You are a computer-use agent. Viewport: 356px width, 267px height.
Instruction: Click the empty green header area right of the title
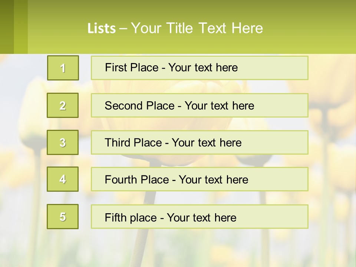pyautogui.click(x=311, y=28)
